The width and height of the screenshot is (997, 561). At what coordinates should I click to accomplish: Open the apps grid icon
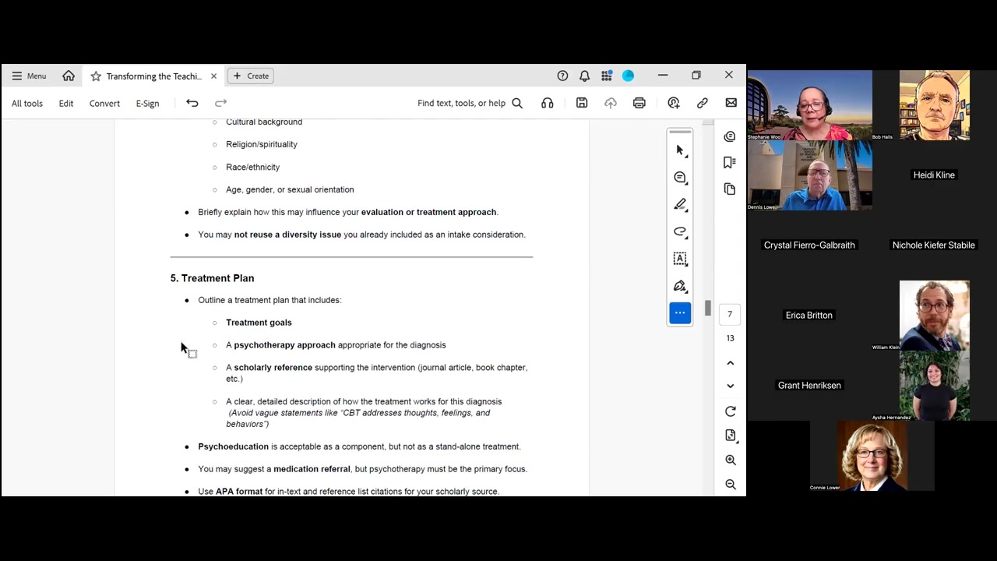(x=606, y=76)
